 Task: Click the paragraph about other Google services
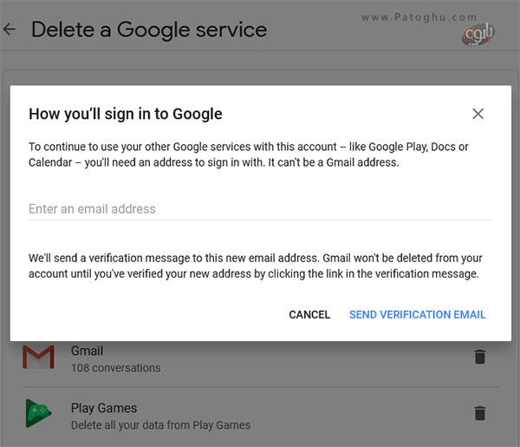249,154
